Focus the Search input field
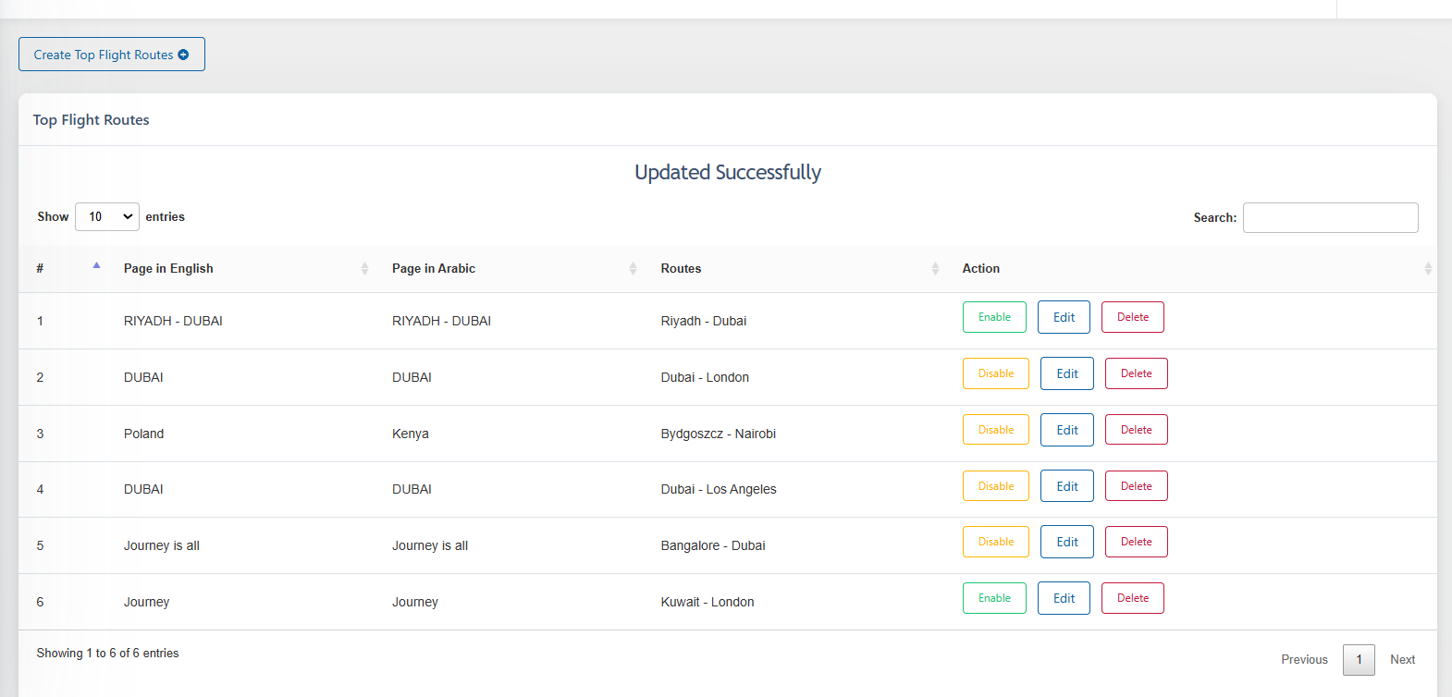The width and height of the screenshot is (1452, 697). coord(1330,217)
